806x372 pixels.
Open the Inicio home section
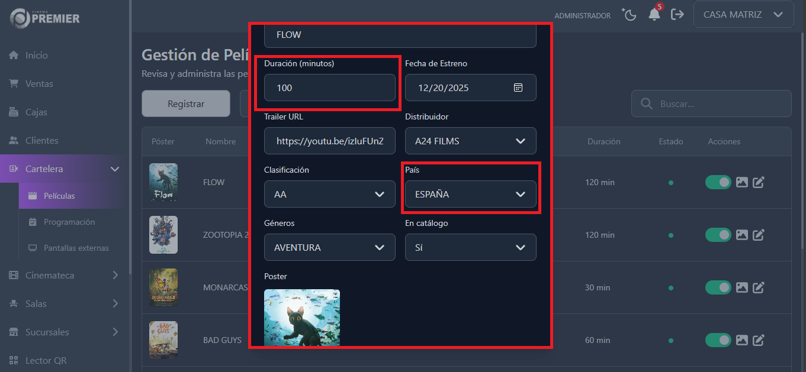click(x=36, y=55)
